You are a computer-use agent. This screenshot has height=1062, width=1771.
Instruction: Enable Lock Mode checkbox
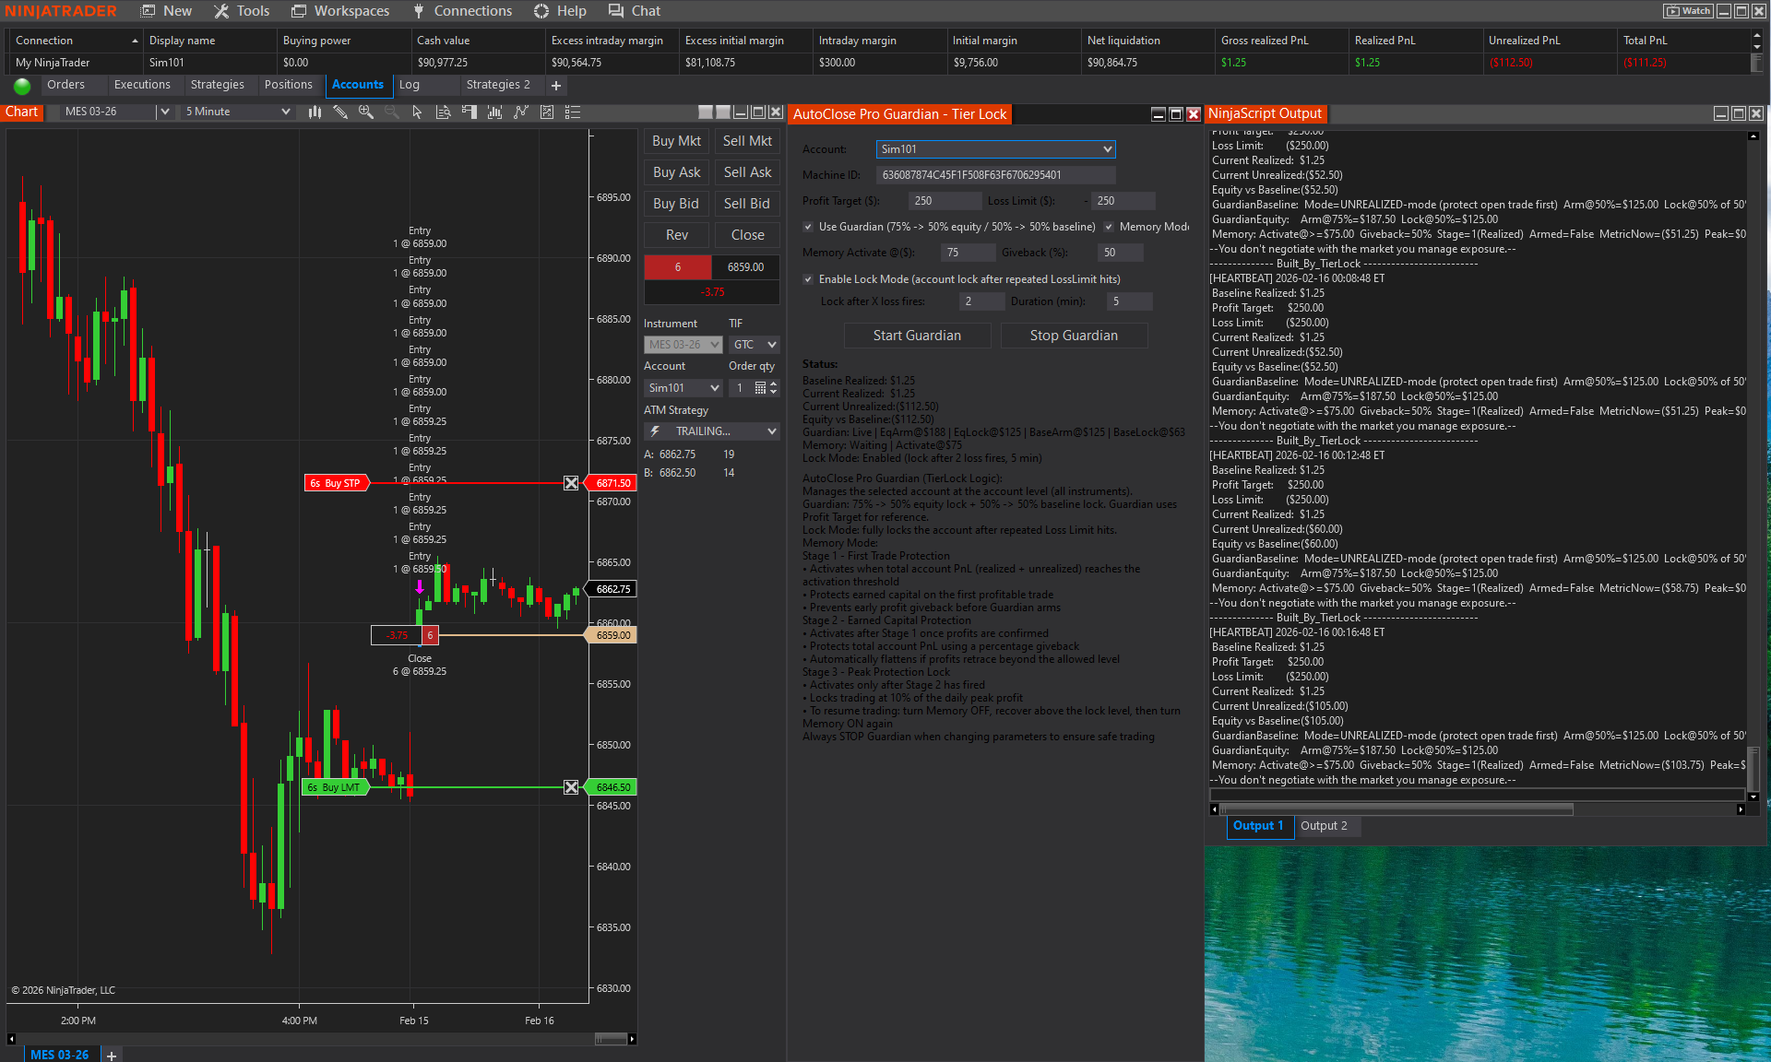coord(808,278)
